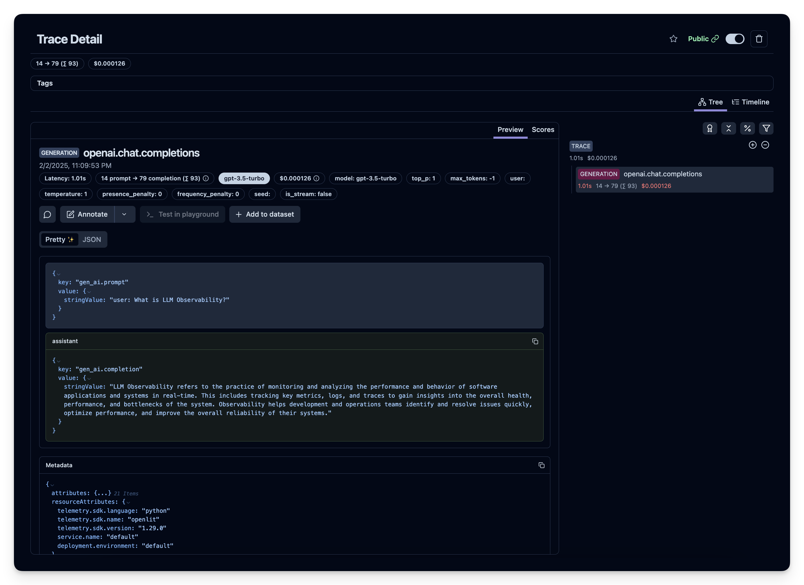The image size is (804, 585).
Task: Collapse all tree nodes with the collapse icon
Action: click(729, 128)
